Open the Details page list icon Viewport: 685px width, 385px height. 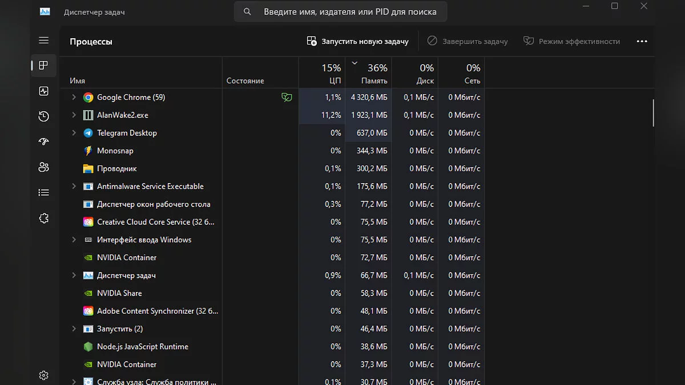43,193
